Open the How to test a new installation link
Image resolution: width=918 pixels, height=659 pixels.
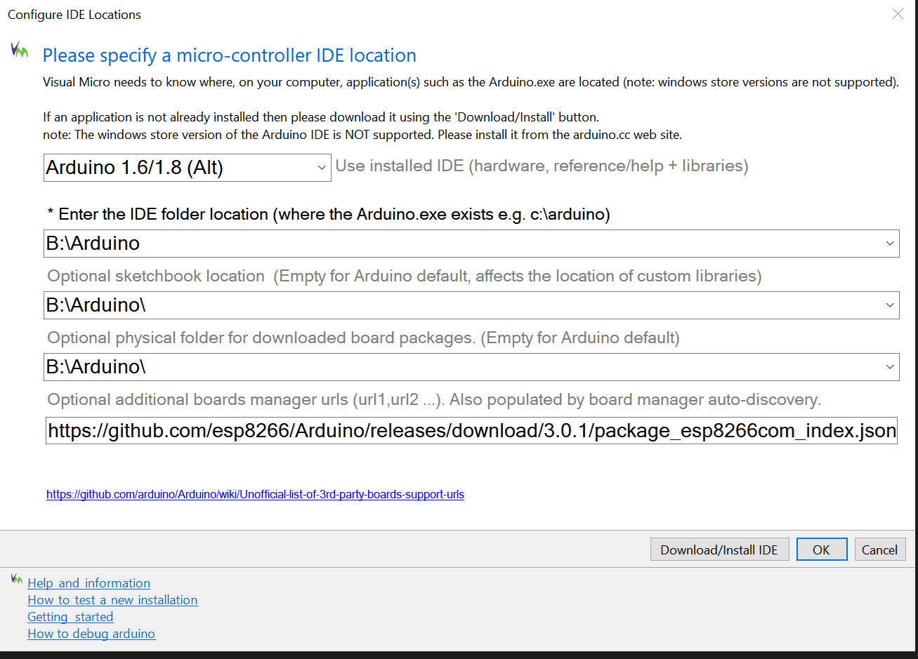click(x=112, y=600)
